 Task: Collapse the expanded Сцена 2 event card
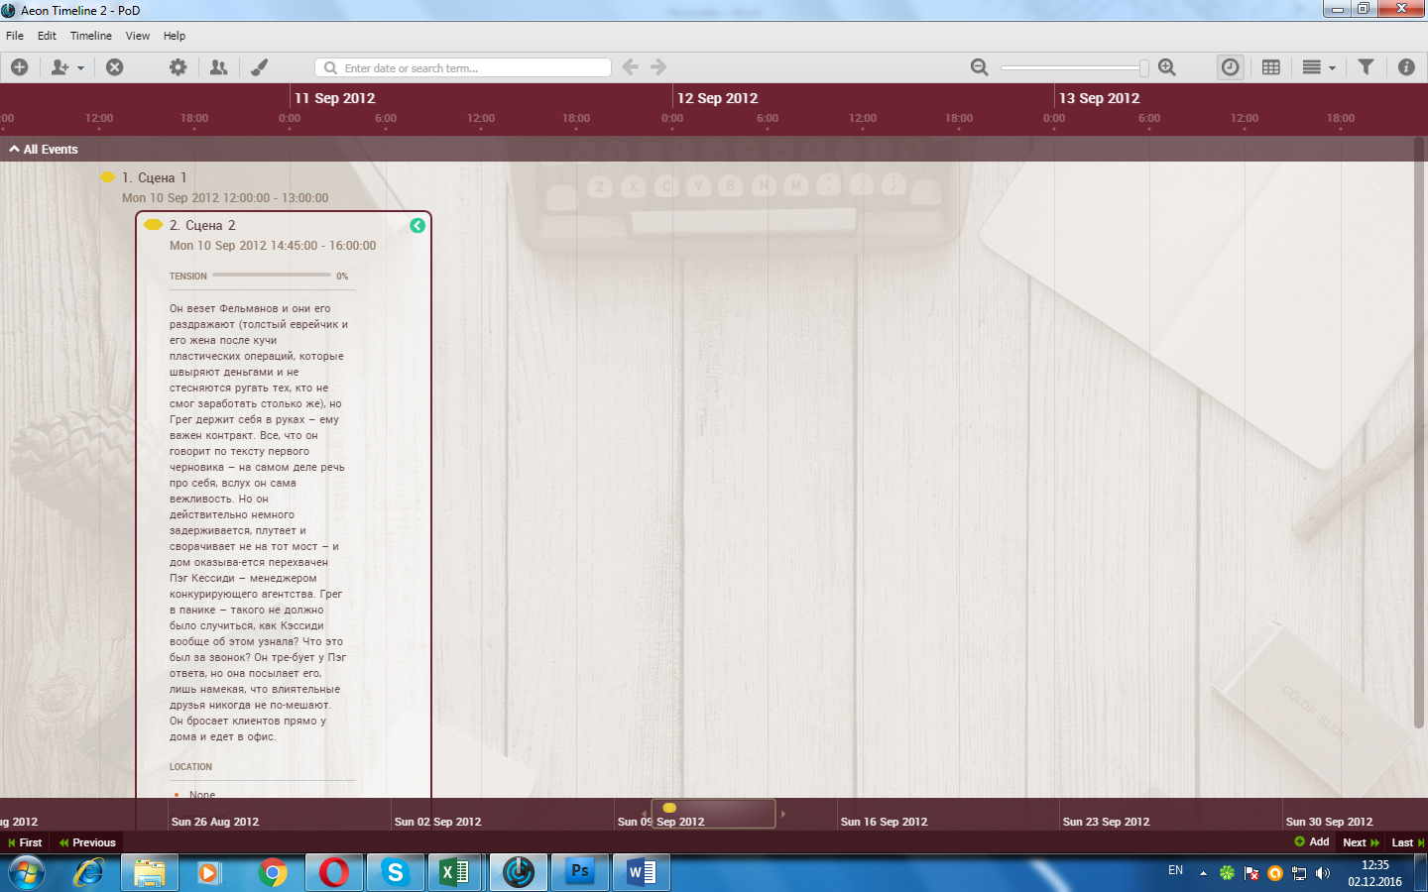pyautogui.click(x=417, y=226)
